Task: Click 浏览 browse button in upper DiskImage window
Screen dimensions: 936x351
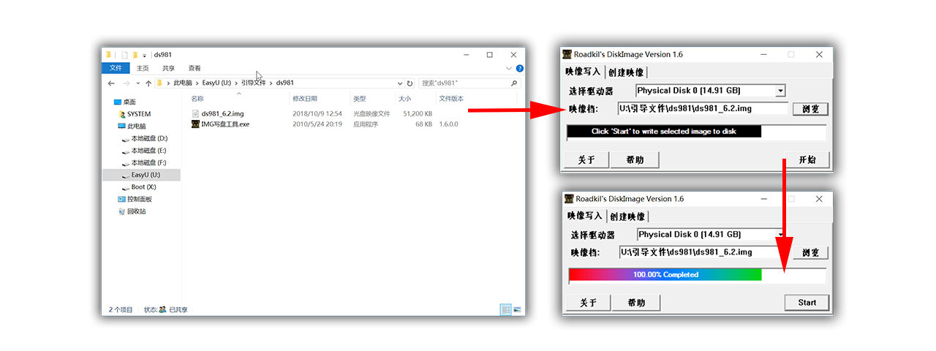Action: click(810, 109)
